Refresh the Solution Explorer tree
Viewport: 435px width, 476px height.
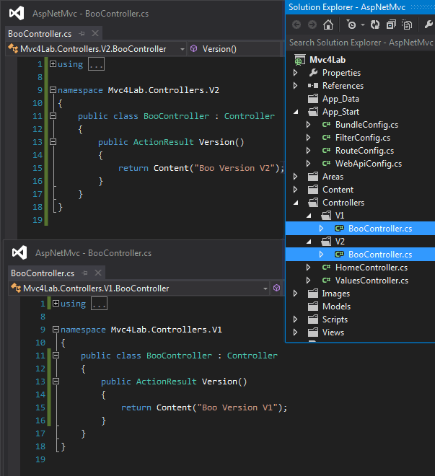(375, 25)
